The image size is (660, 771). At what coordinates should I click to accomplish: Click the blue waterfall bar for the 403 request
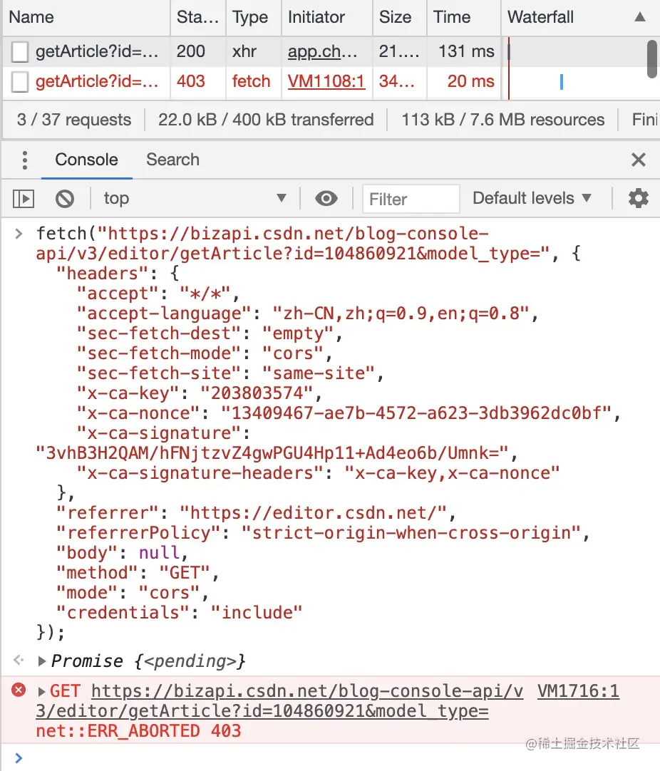pos(561,82)
